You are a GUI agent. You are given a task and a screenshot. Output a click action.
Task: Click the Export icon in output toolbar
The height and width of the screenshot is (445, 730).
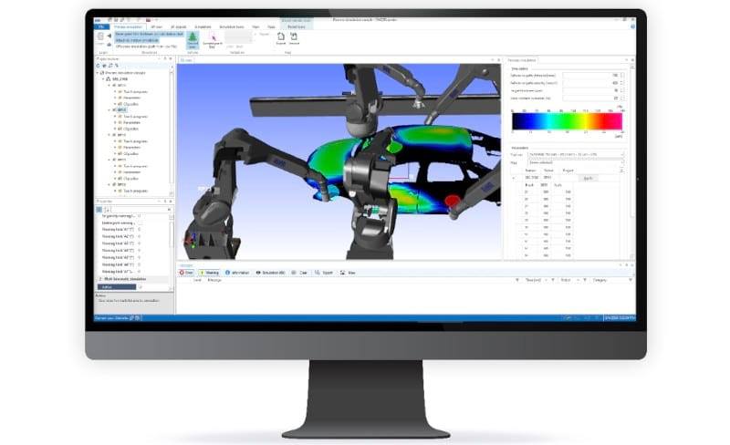click(x=322, y=272)
